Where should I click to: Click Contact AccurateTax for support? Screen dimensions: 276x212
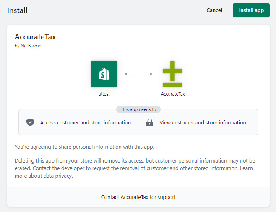[138, 197]
